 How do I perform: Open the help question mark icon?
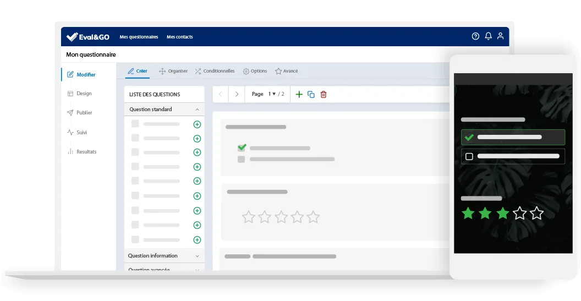(475, 36)
